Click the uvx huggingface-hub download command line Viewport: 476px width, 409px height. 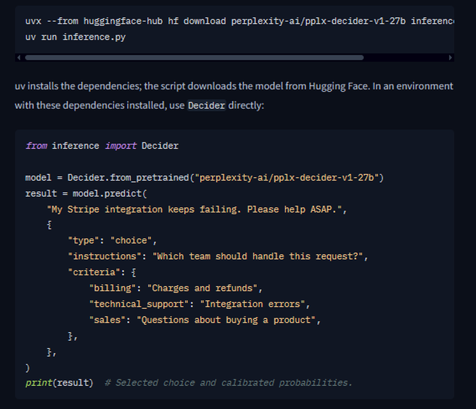pyautogui.click(x=240, y=21)
